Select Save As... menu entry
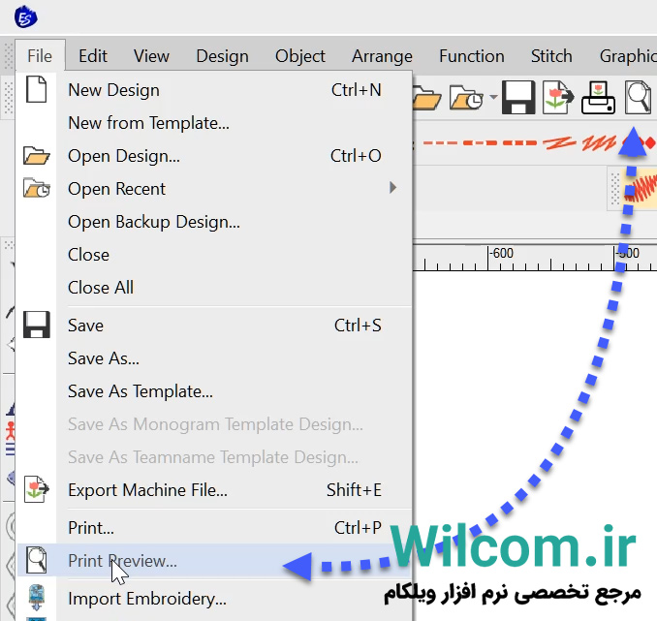657x621 pixels. [214, 358]
